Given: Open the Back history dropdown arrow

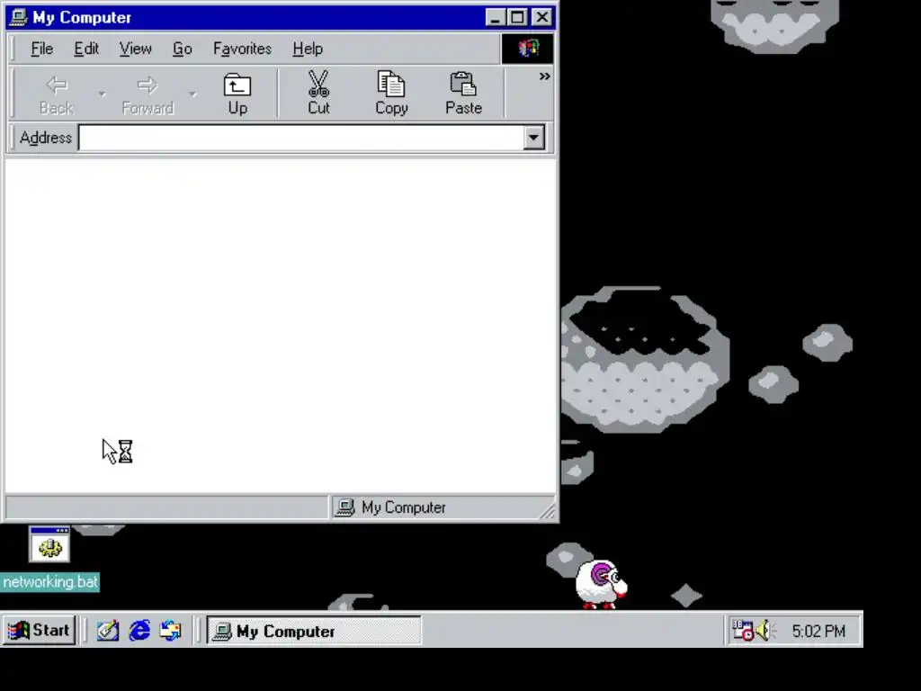Looking at the screenshot, I should 102,94.
